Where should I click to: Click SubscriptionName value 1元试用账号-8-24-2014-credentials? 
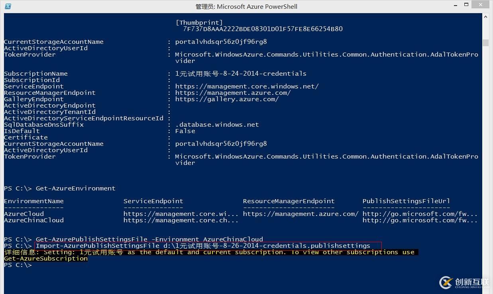pyautogui.click(x=241, y=74)
